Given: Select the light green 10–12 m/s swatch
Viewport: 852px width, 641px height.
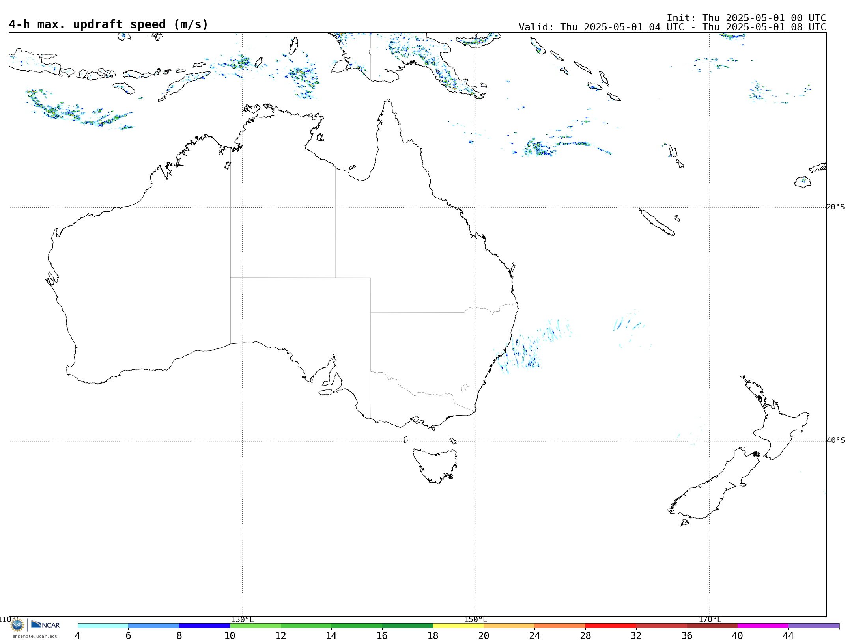Looking at the screenshot, I should click(255, 626).
